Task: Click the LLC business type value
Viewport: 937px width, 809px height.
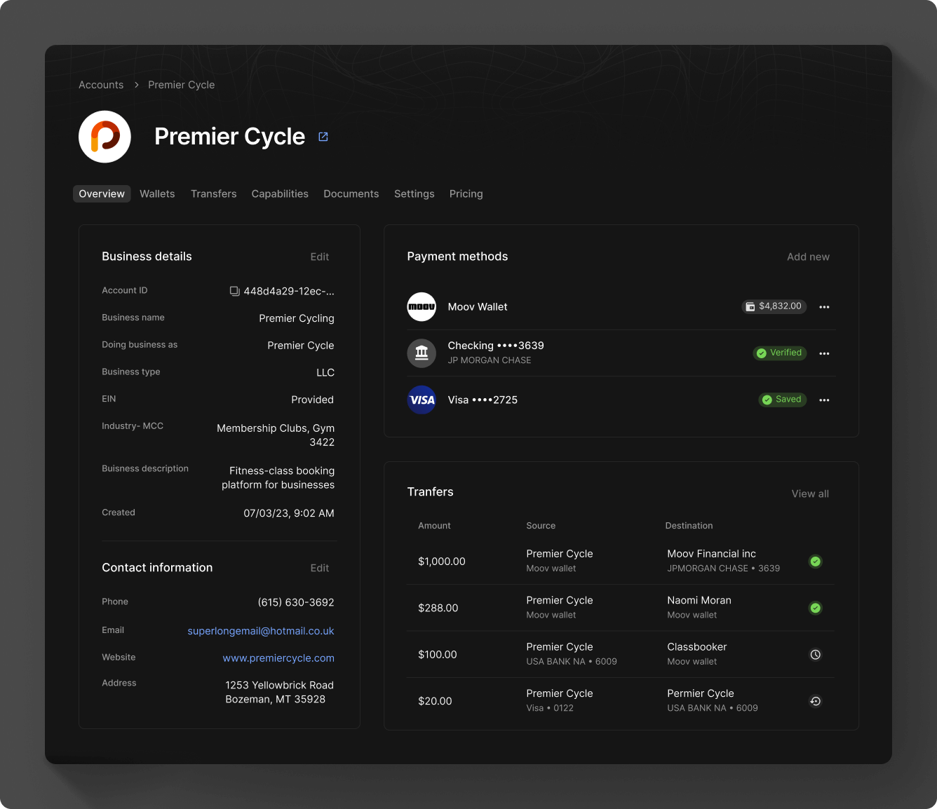Action: 325,373
